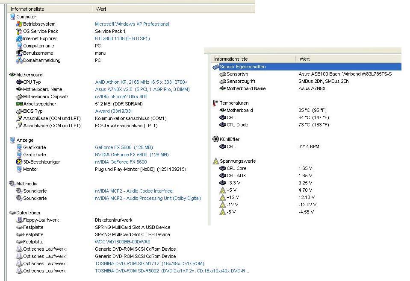The height and width of the screenshot is (281, 410).
Task: Click the 3D-Beschleuniger icon
Action: click(19, 162)
